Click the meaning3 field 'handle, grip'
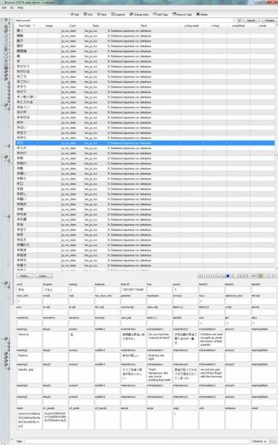 tap(29, 375)
